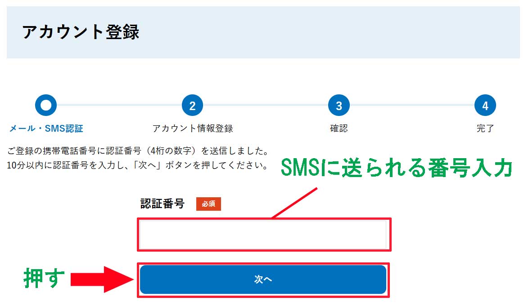Click the 10分以内 instruction line
Image resolution: width=524 pixels, height=306 pixels.
(x=137, y=165)
